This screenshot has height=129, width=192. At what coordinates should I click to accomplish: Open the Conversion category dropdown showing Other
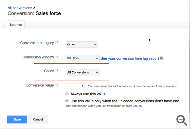tap(82, 44)
